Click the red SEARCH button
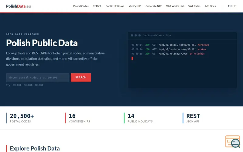 81,78
